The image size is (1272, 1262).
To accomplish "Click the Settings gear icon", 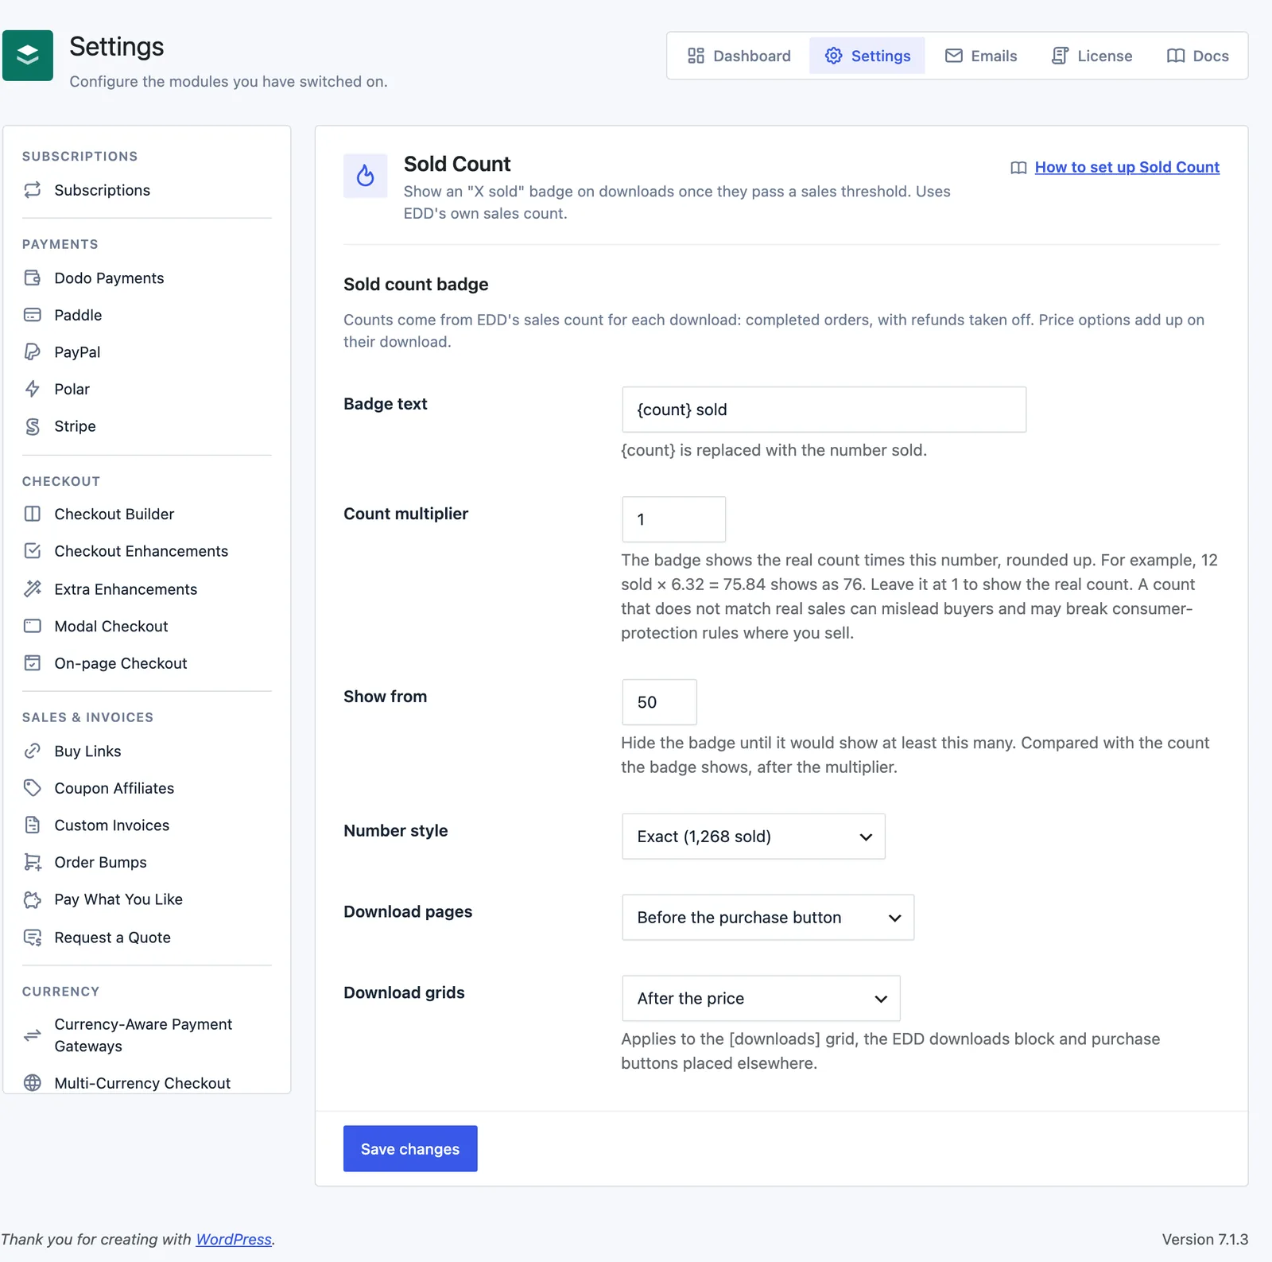I will point(833,56).
